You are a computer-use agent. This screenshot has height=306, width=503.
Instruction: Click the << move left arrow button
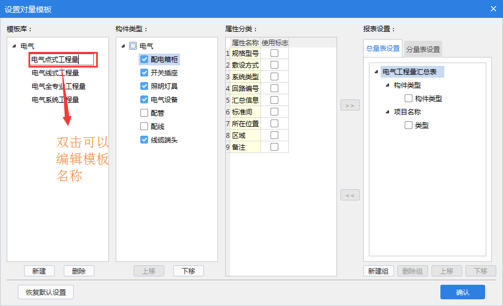pos(350,195)
